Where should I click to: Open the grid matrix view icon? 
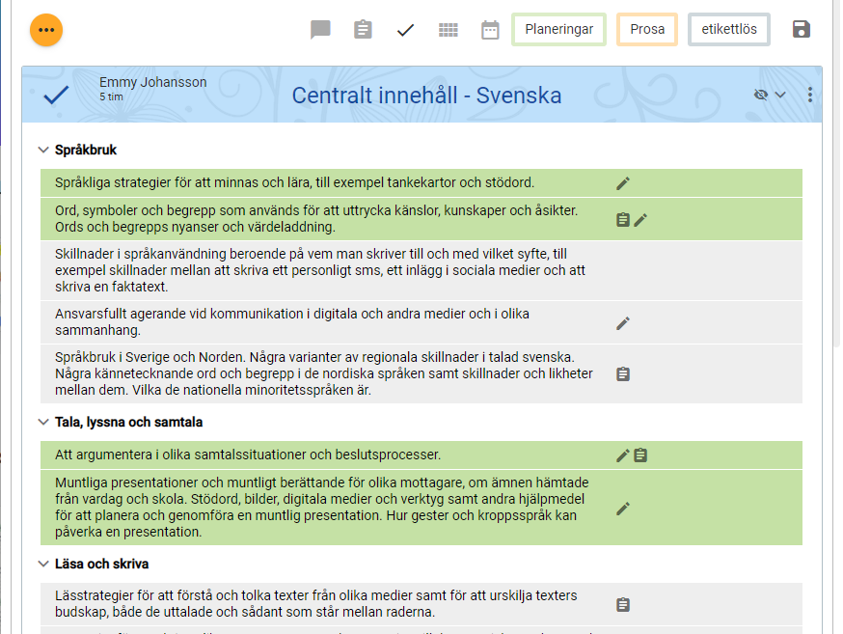448,30
